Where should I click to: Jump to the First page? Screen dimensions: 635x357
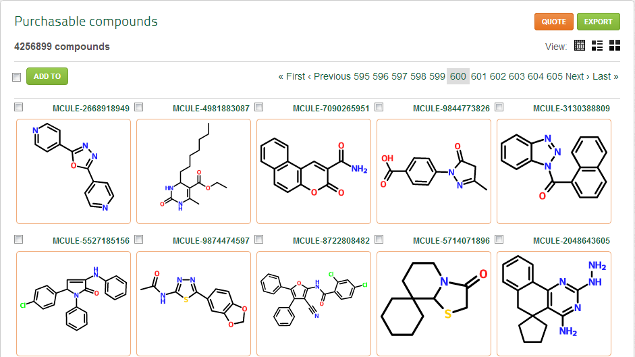(x=292, y=76)
